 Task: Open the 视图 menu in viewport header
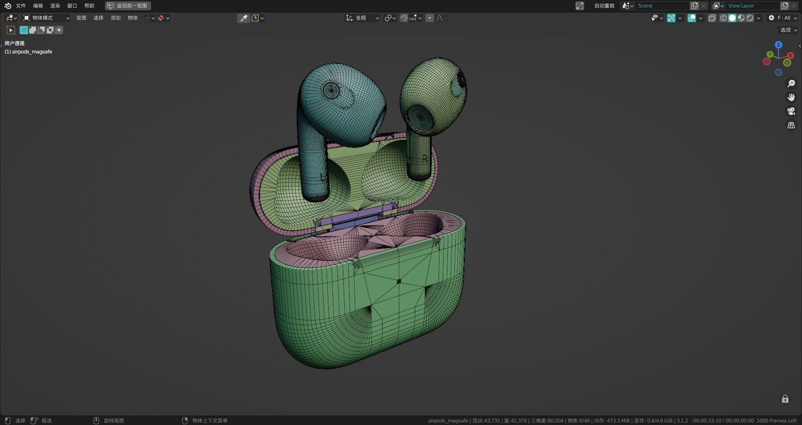click(81, 18)
